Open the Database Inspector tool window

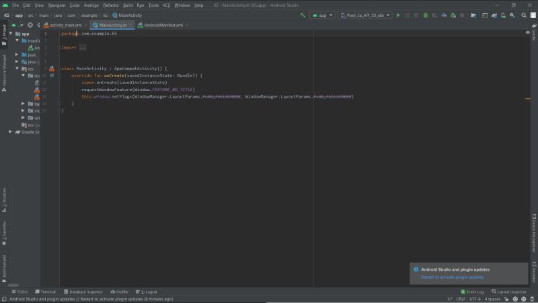coord(83,292)
